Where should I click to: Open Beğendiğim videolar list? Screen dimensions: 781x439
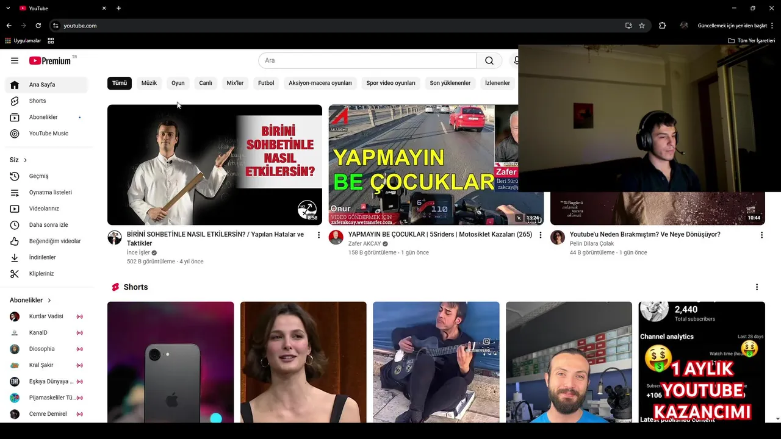(46, 241)
